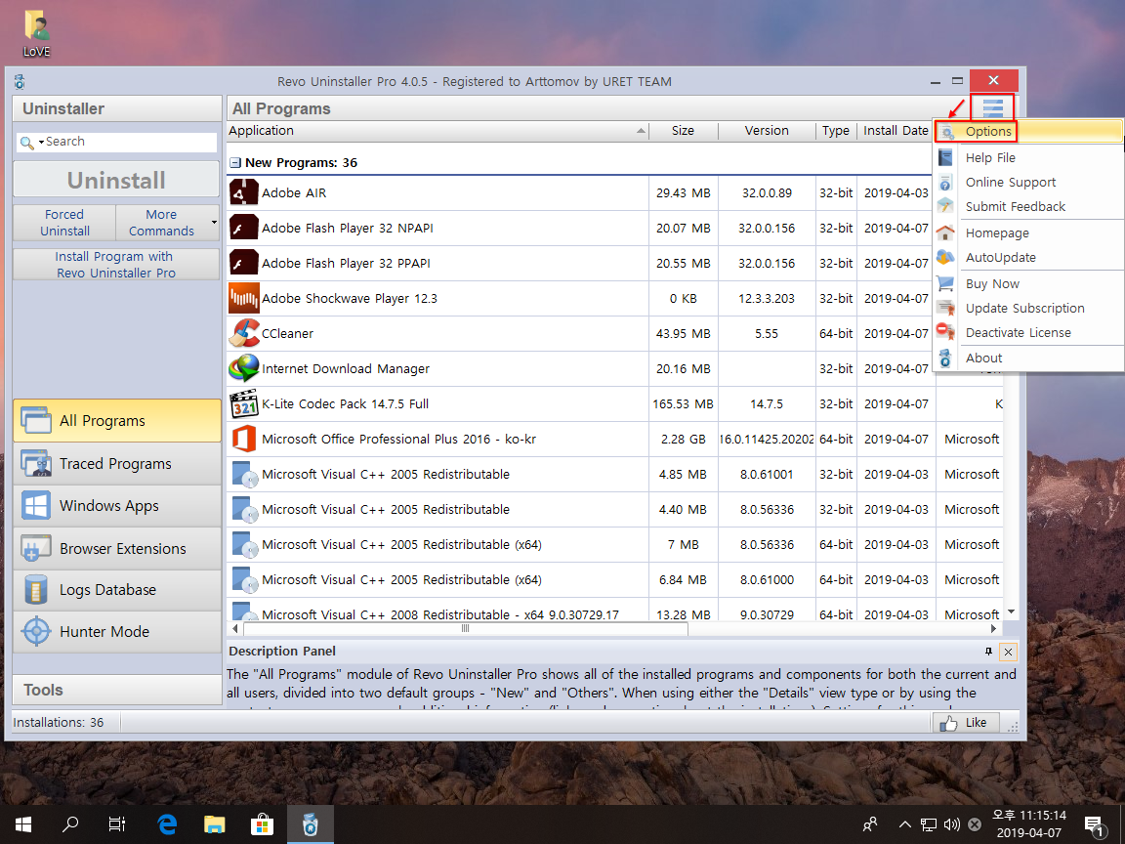Click the Hunter Mode crosshair icon
The height and width of the screenshot is (844, 1125).
[x=36, y=632]
